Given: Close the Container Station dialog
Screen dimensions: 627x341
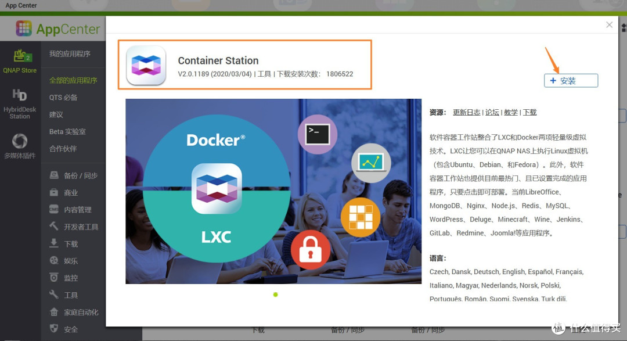Looking at the screenshot, I should click(x=609, y=25).
